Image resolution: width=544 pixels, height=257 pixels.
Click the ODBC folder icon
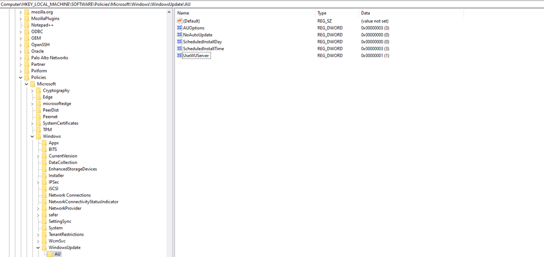pos(27,32)
